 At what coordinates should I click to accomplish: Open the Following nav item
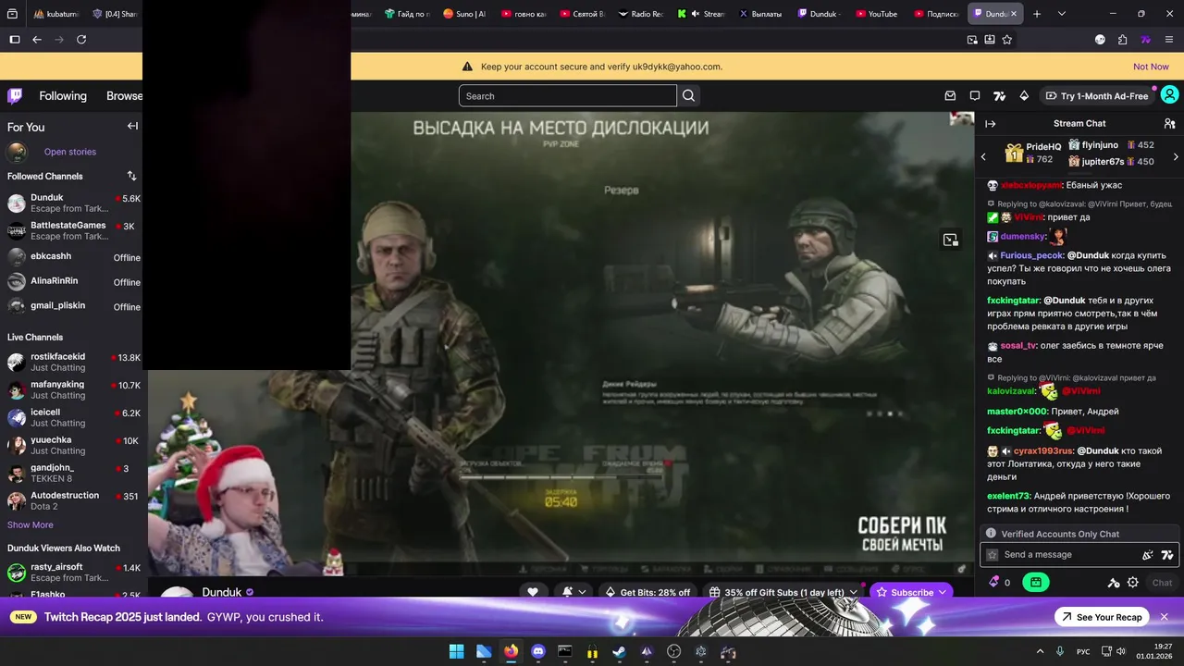(63, 95)
